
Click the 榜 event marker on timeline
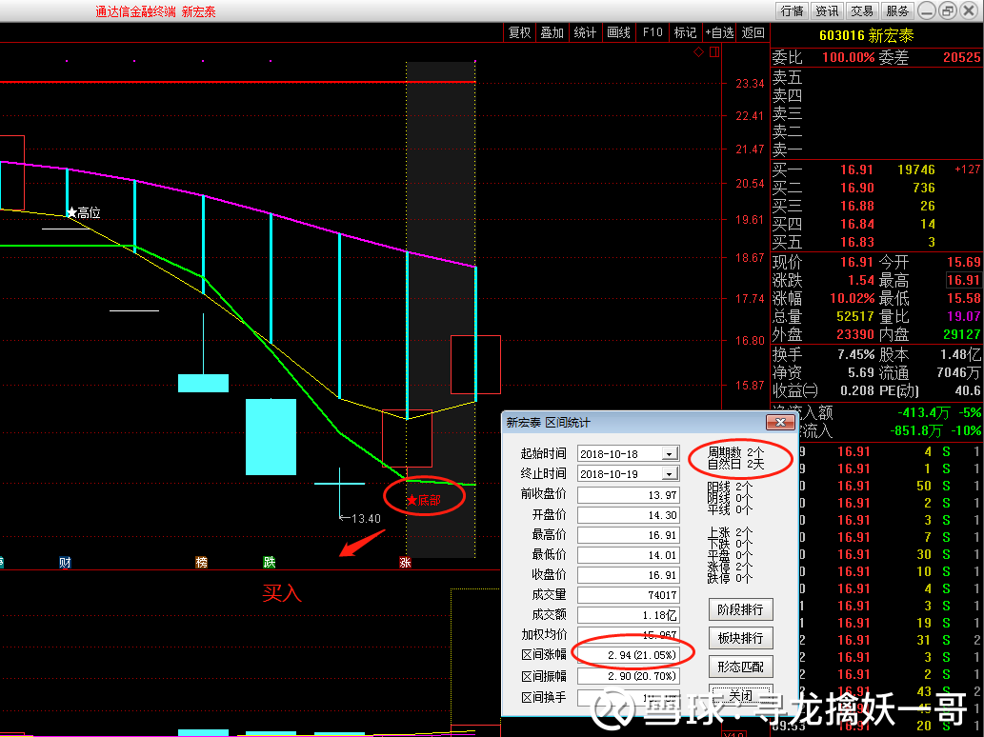[x=201, y=562]
